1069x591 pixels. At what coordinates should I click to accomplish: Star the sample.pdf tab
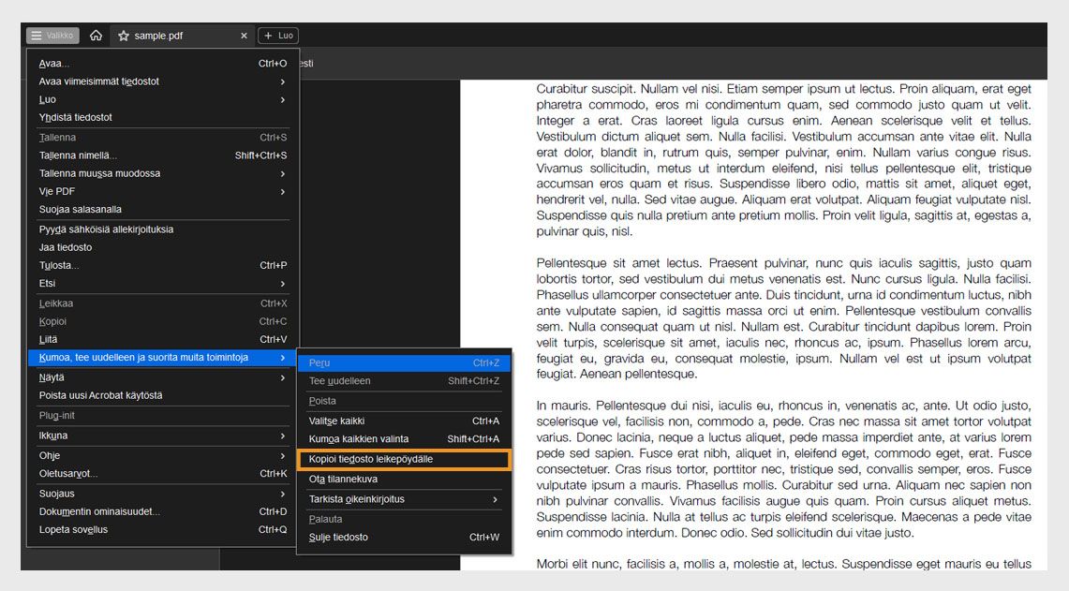(x=124, y=36)
